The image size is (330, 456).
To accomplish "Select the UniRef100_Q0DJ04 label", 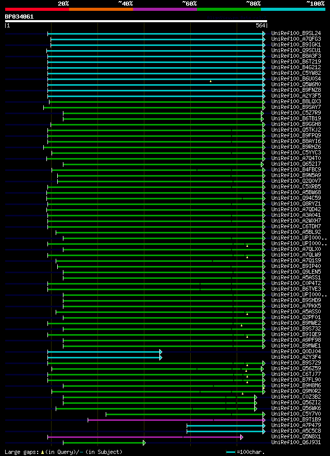I will click(296, 351).
